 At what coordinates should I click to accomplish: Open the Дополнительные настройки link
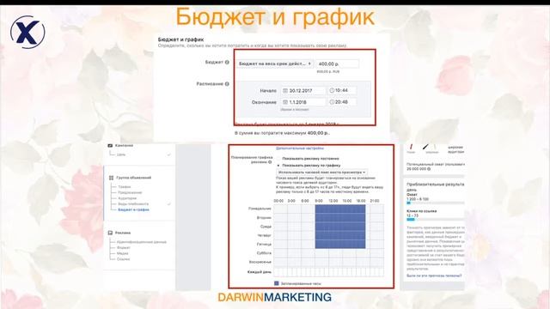coord(300,148)
